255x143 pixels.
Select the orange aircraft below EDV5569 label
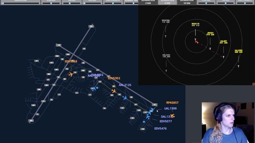pos(71,75)
